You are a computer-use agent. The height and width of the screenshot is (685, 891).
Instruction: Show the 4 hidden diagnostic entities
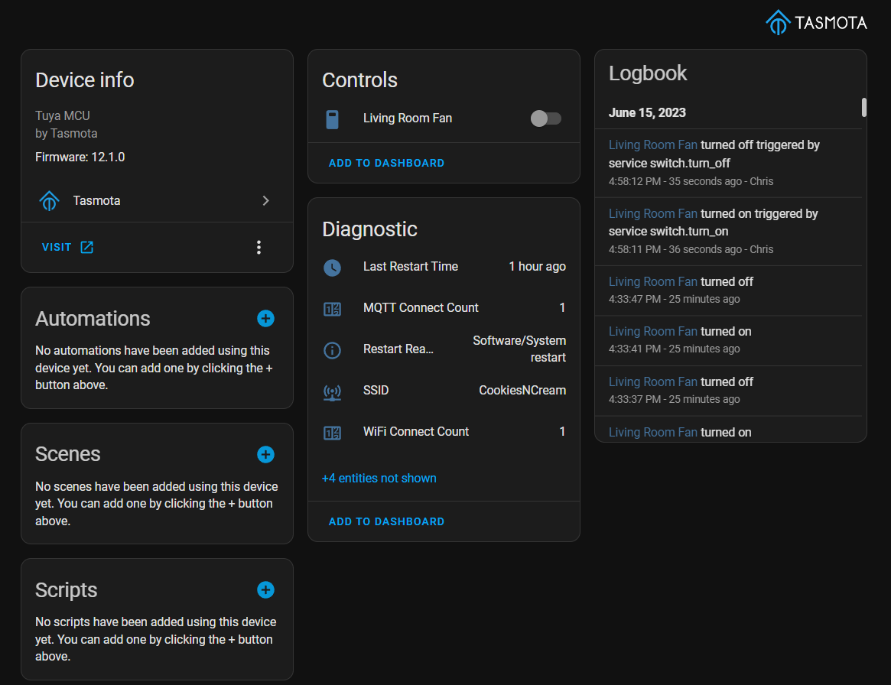coord(379,478)
